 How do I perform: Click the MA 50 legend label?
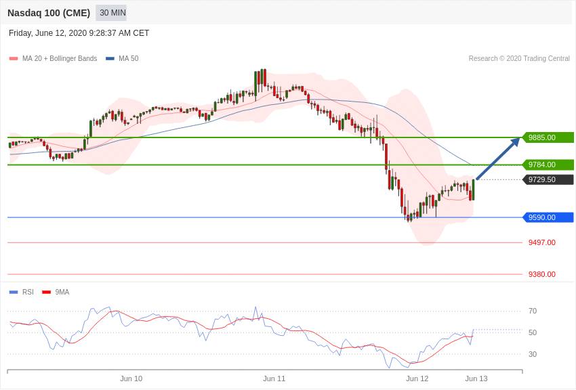pos(129,58)
